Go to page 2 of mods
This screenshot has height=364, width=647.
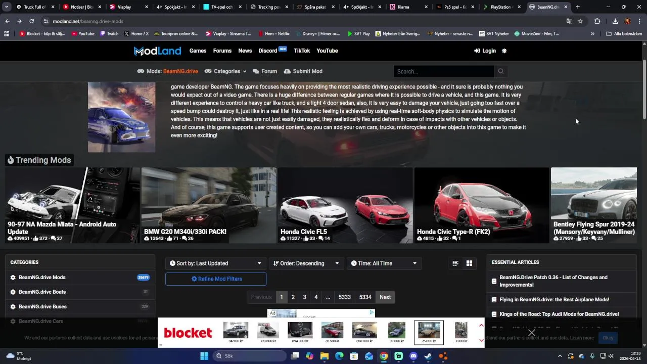293,297
